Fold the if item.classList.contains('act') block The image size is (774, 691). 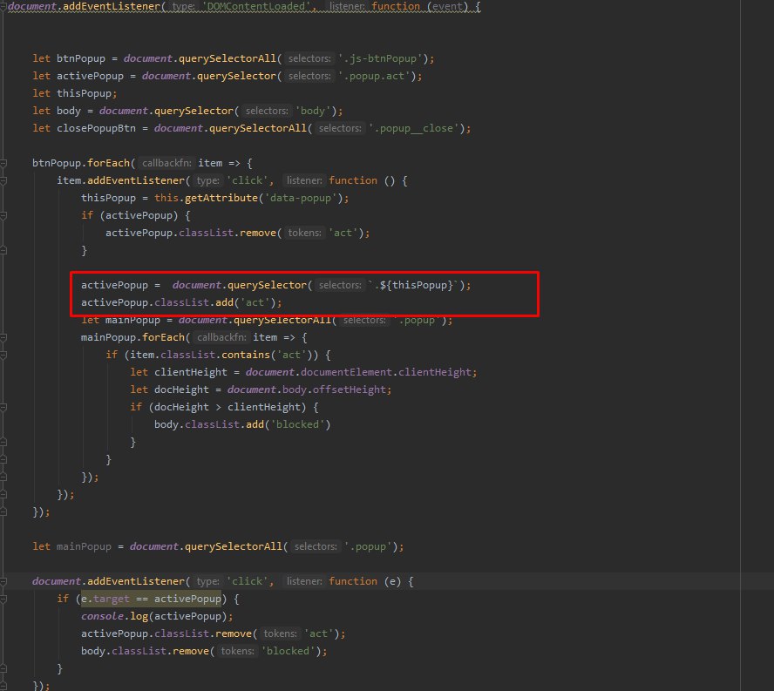point(3,355)
